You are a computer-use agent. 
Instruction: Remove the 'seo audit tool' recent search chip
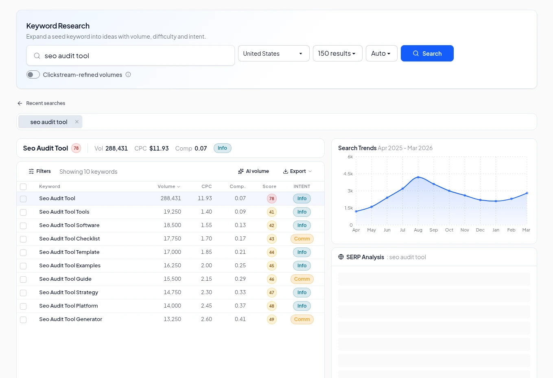[x=77, y=122]
